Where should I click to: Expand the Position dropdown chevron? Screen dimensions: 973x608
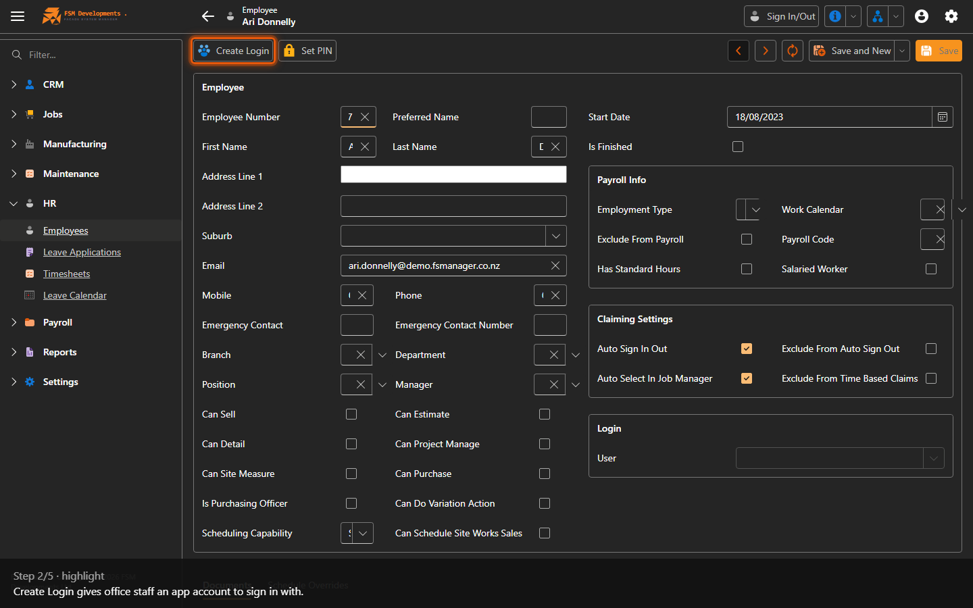click(382, 384)
